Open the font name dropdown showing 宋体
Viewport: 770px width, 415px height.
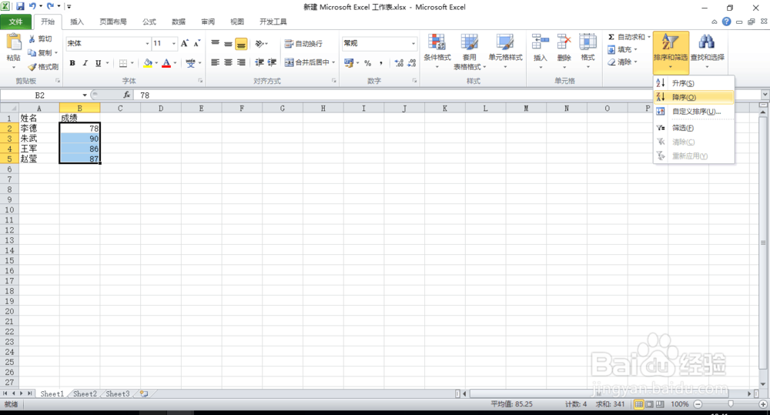tap(147, 44)
